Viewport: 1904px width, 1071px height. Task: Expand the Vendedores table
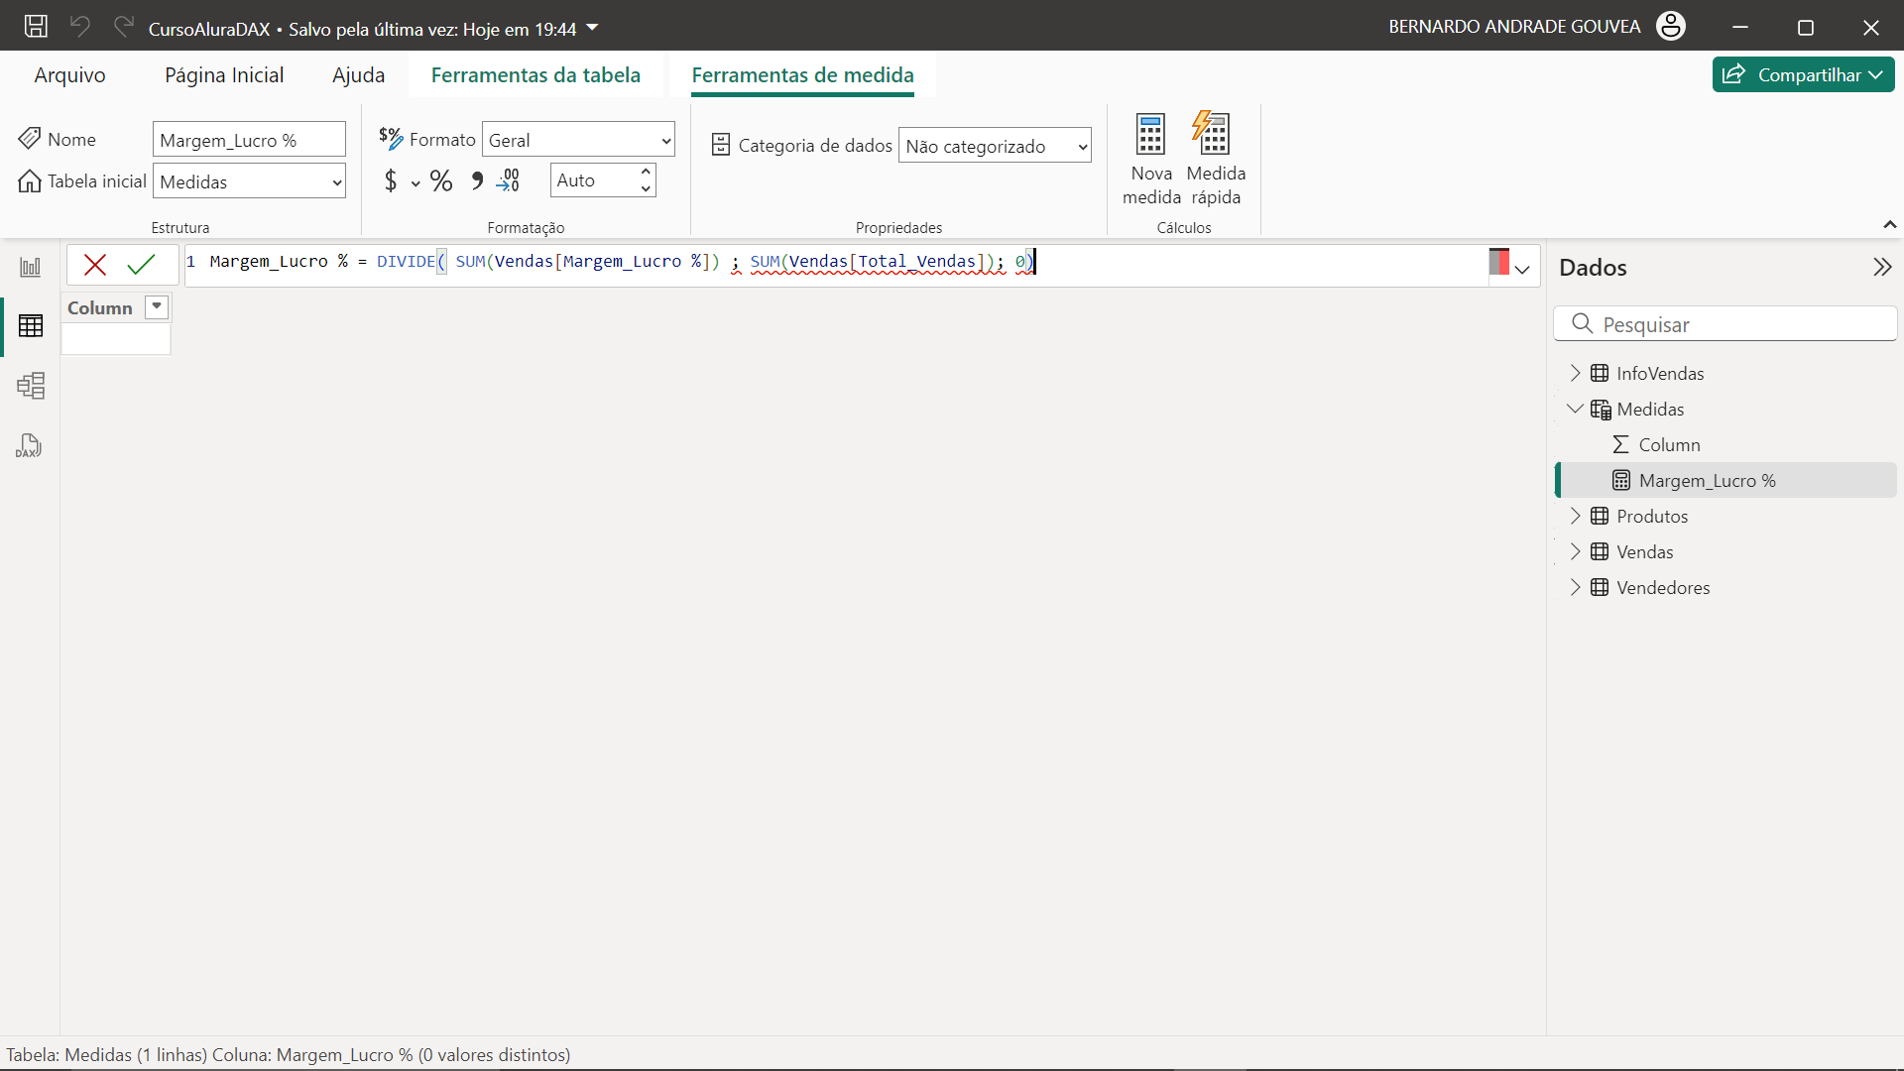click(1575, 587)
